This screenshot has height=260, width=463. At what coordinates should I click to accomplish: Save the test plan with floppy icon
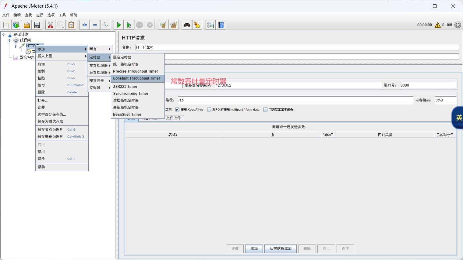(x=37, y=25)
